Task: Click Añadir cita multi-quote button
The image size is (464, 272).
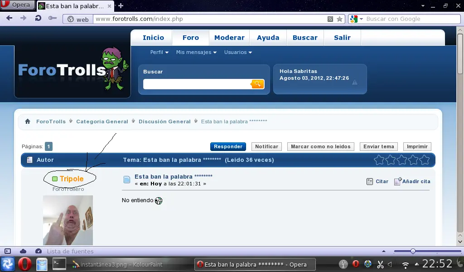Action: tap(412, 181)
